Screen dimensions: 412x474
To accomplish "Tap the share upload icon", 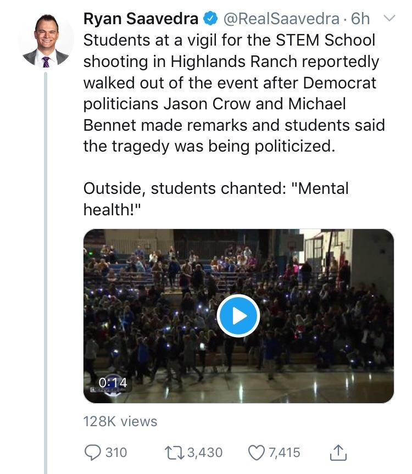I will coord(338,453).
